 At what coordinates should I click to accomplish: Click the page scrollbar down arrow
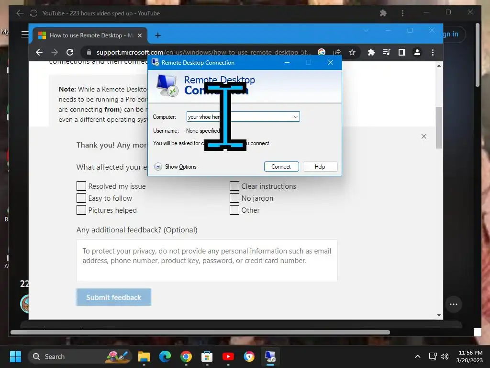pos(439,315)
